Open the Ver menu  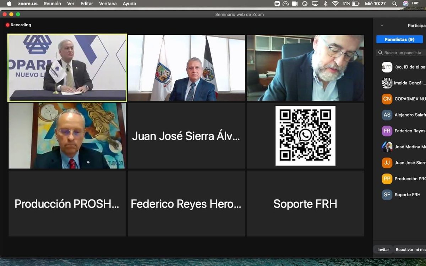tap(71, 4)
